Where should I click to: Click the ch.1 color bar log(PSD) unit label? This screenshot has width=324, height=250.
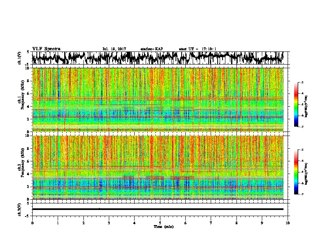(x=306, y=106)
